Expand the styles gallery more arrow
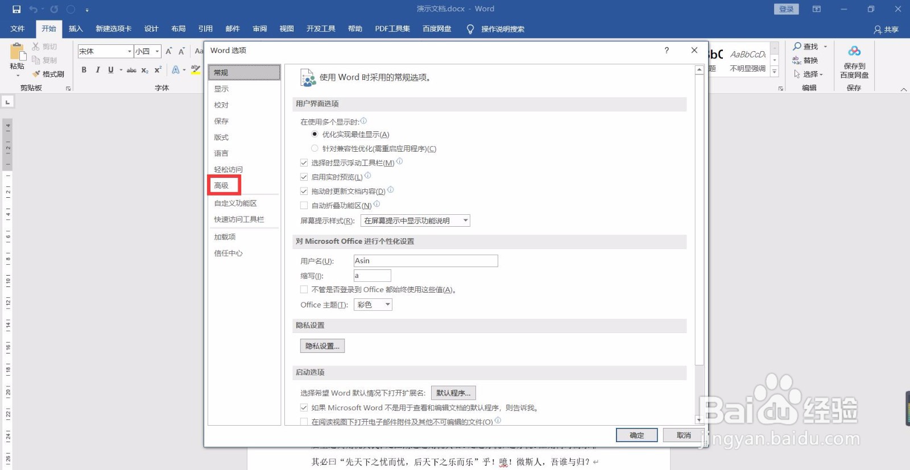The height and width of the screenshot is (470, 910). 775,72
